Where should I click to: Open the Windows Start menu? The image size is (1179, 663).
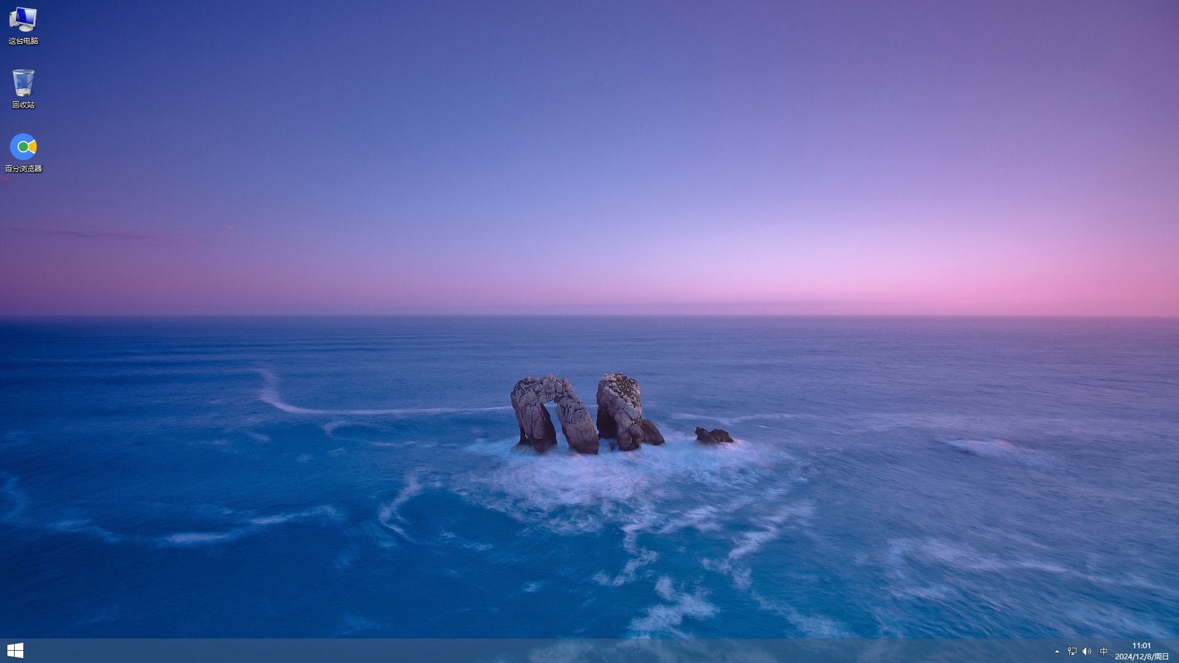(15, 651)
